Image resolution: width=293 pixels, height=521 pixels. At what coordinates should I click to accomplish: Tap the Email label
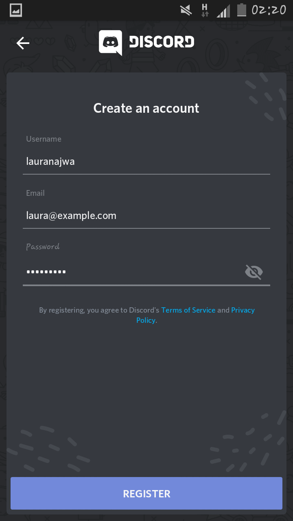tap(35, 193)
